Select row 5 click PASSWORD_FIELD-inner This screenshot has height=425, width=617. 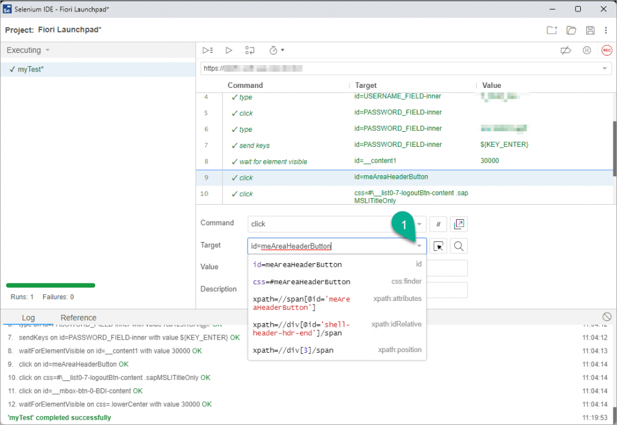click(x=404, y=113)
